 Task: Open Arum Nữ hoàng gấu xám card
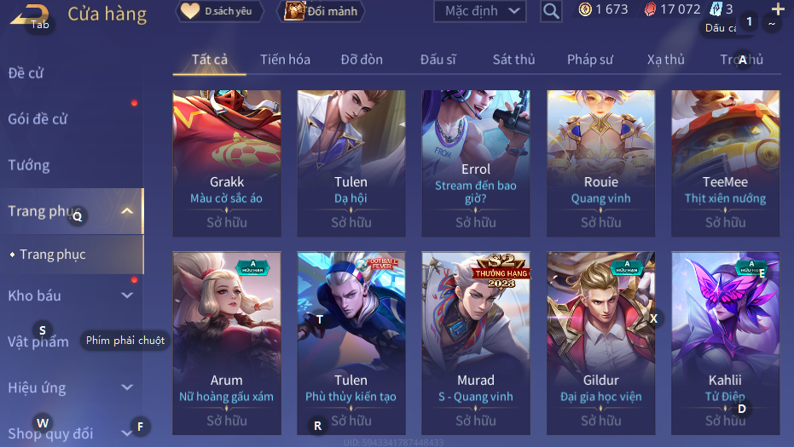[226, 343]
